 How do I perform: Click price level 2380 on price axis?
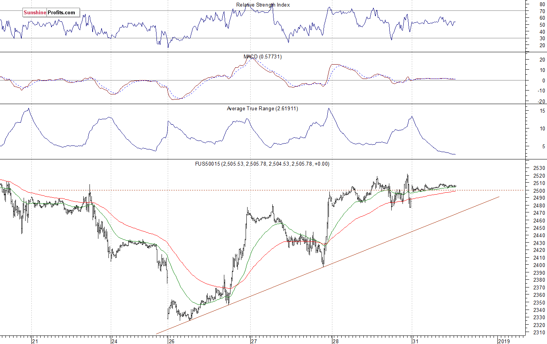point(539,281)
